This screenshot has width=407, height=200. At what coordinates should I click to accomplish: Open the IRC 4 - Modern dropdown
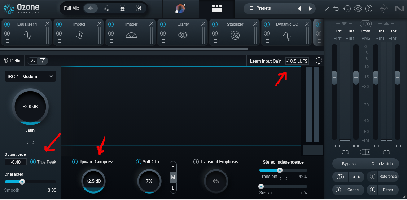pyautogui.click(x=30, y=76)
